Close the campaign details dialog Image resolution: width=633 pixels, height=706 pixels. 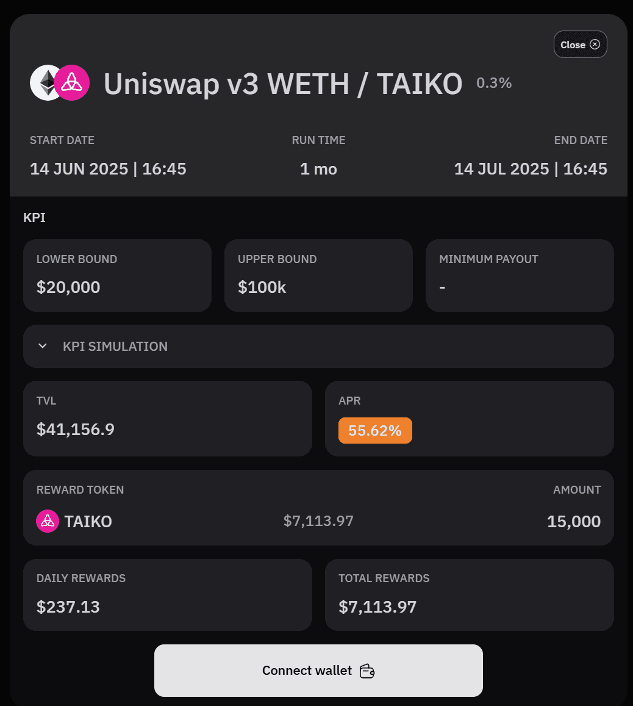(x=580, y=45)
